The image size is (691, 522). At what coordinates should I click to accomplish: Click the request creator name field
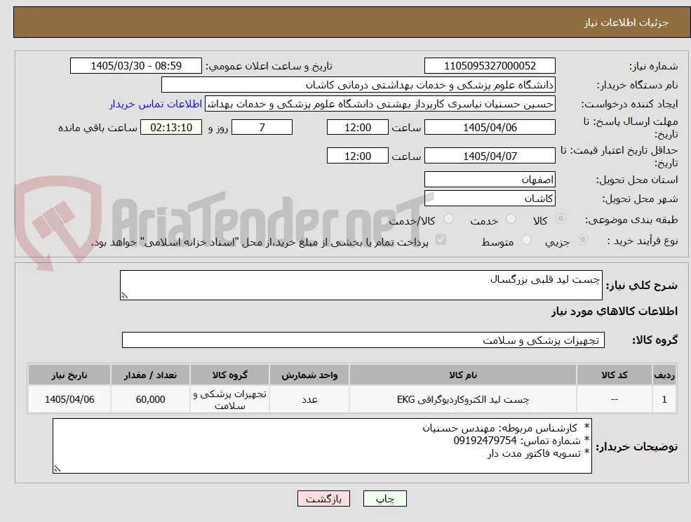380,104
